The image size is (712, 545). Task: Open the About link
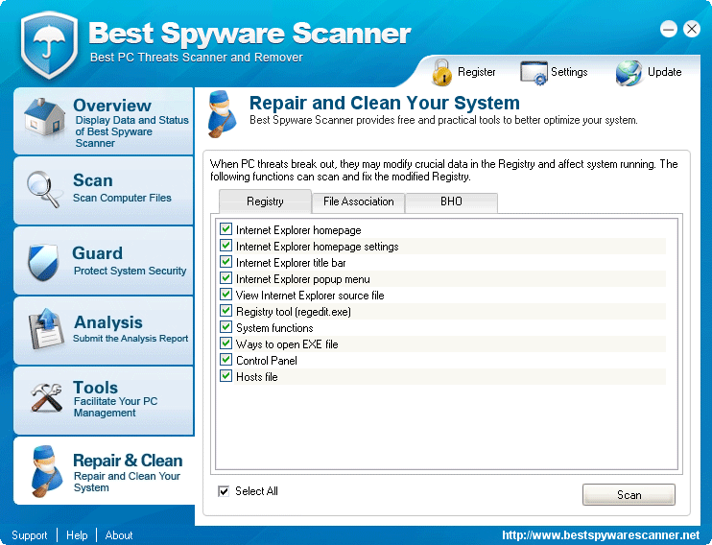119,535
